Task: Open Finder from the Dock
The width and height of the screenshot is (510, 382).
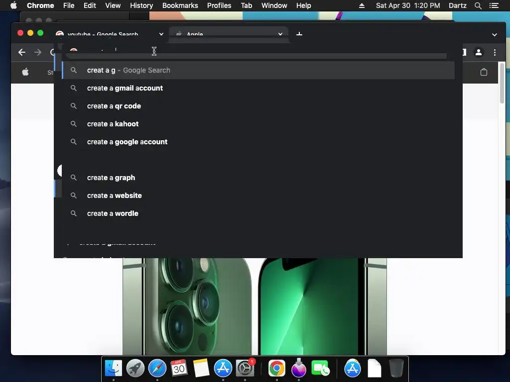Action: (113, 369)
